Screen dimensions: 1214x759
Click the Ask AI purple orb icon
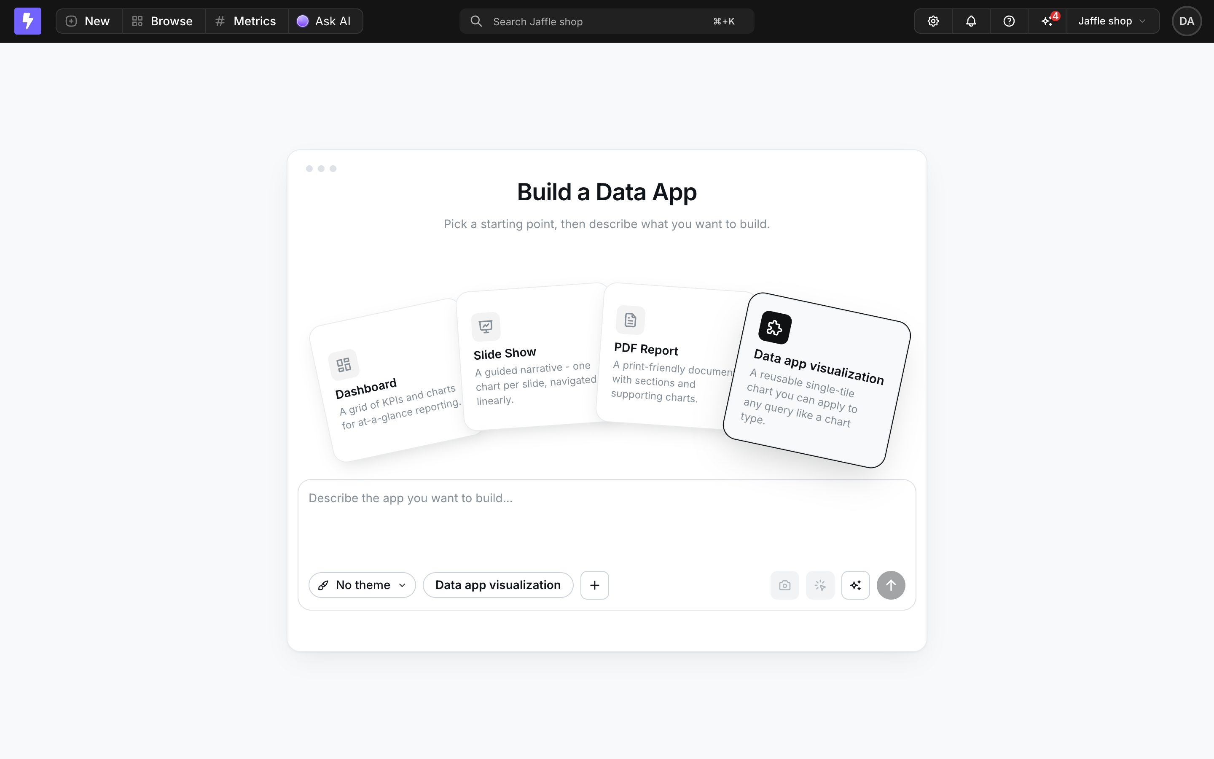(x=303, y=21)
